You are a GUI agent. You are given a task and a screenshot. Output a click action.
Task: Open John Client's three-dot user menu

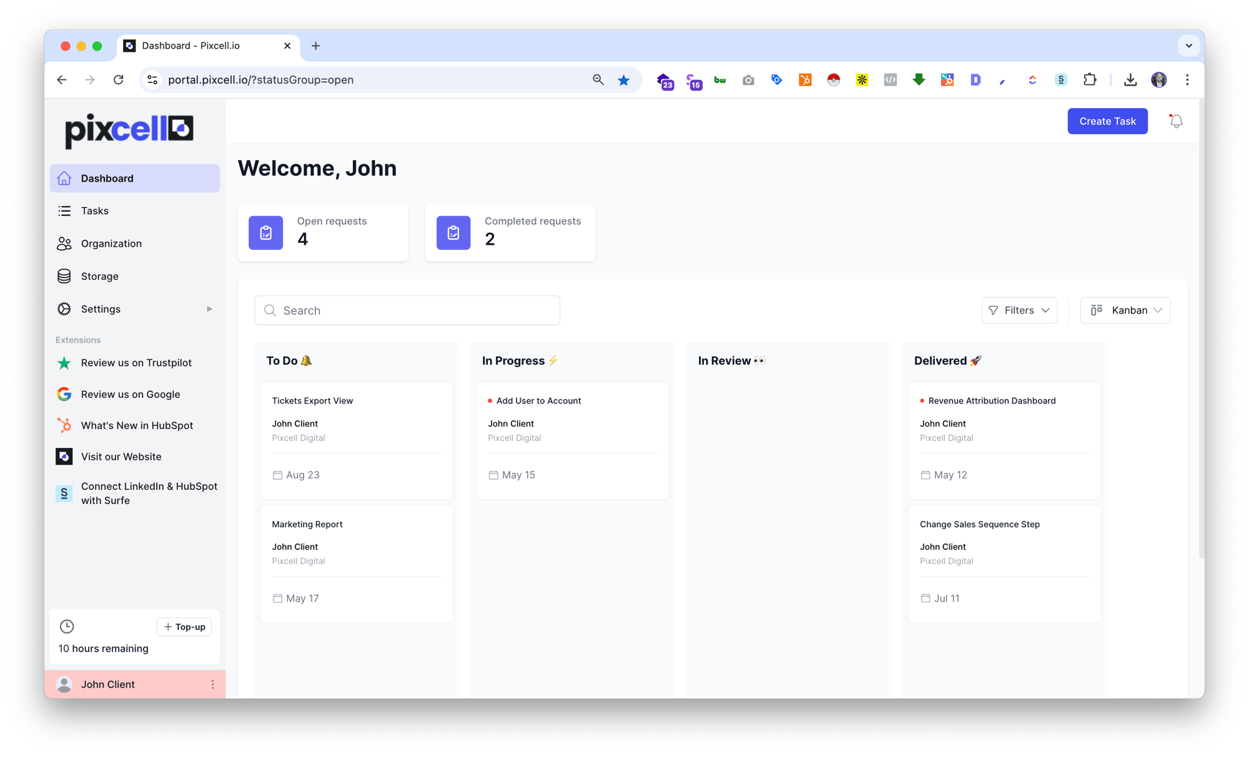tap(212, 685)
